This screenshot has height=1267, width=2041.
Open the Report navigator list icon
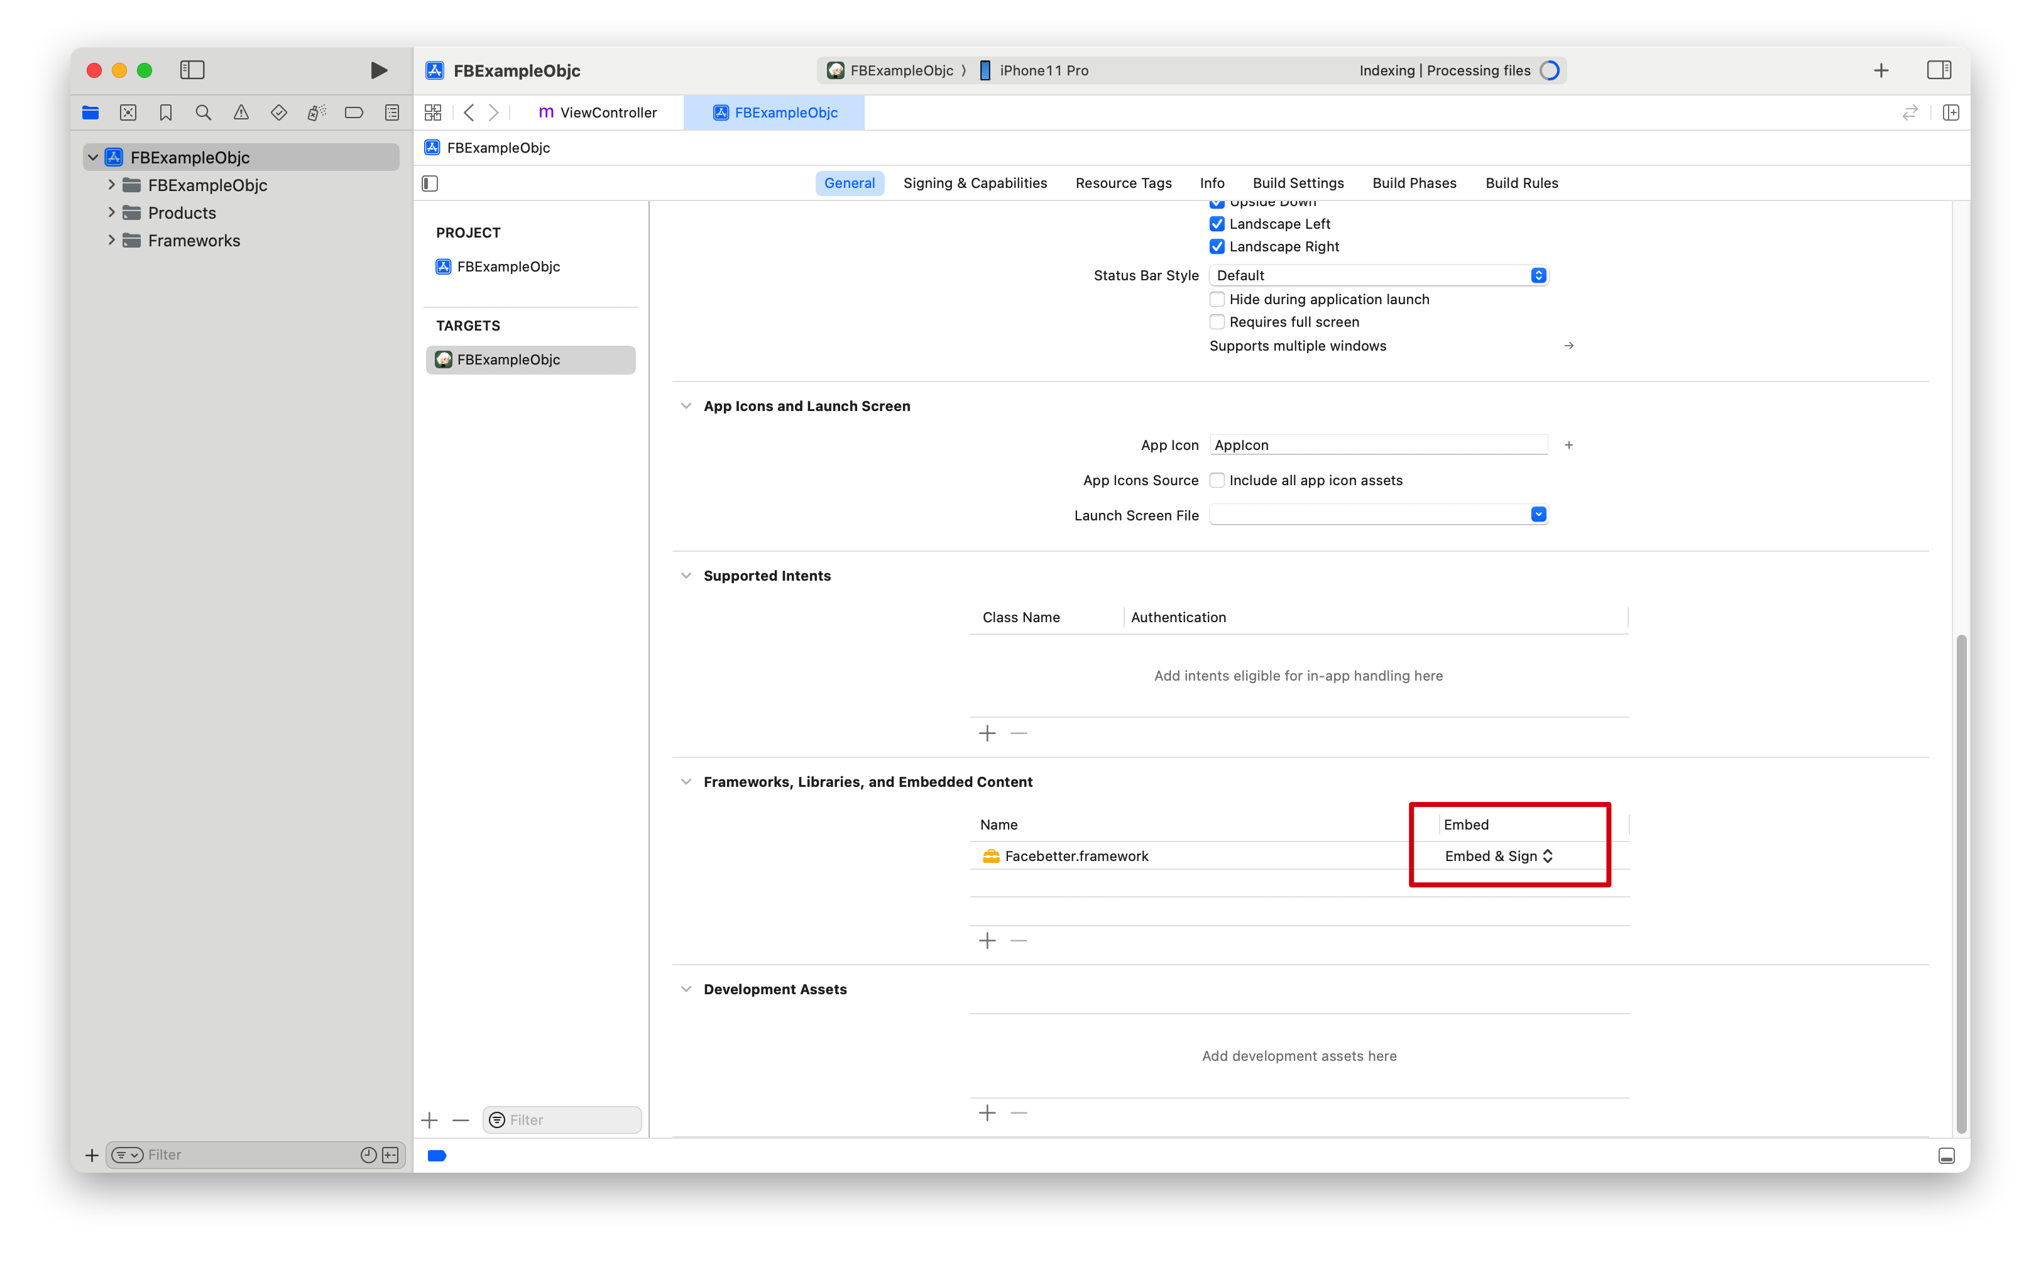[x=391, y=111]
